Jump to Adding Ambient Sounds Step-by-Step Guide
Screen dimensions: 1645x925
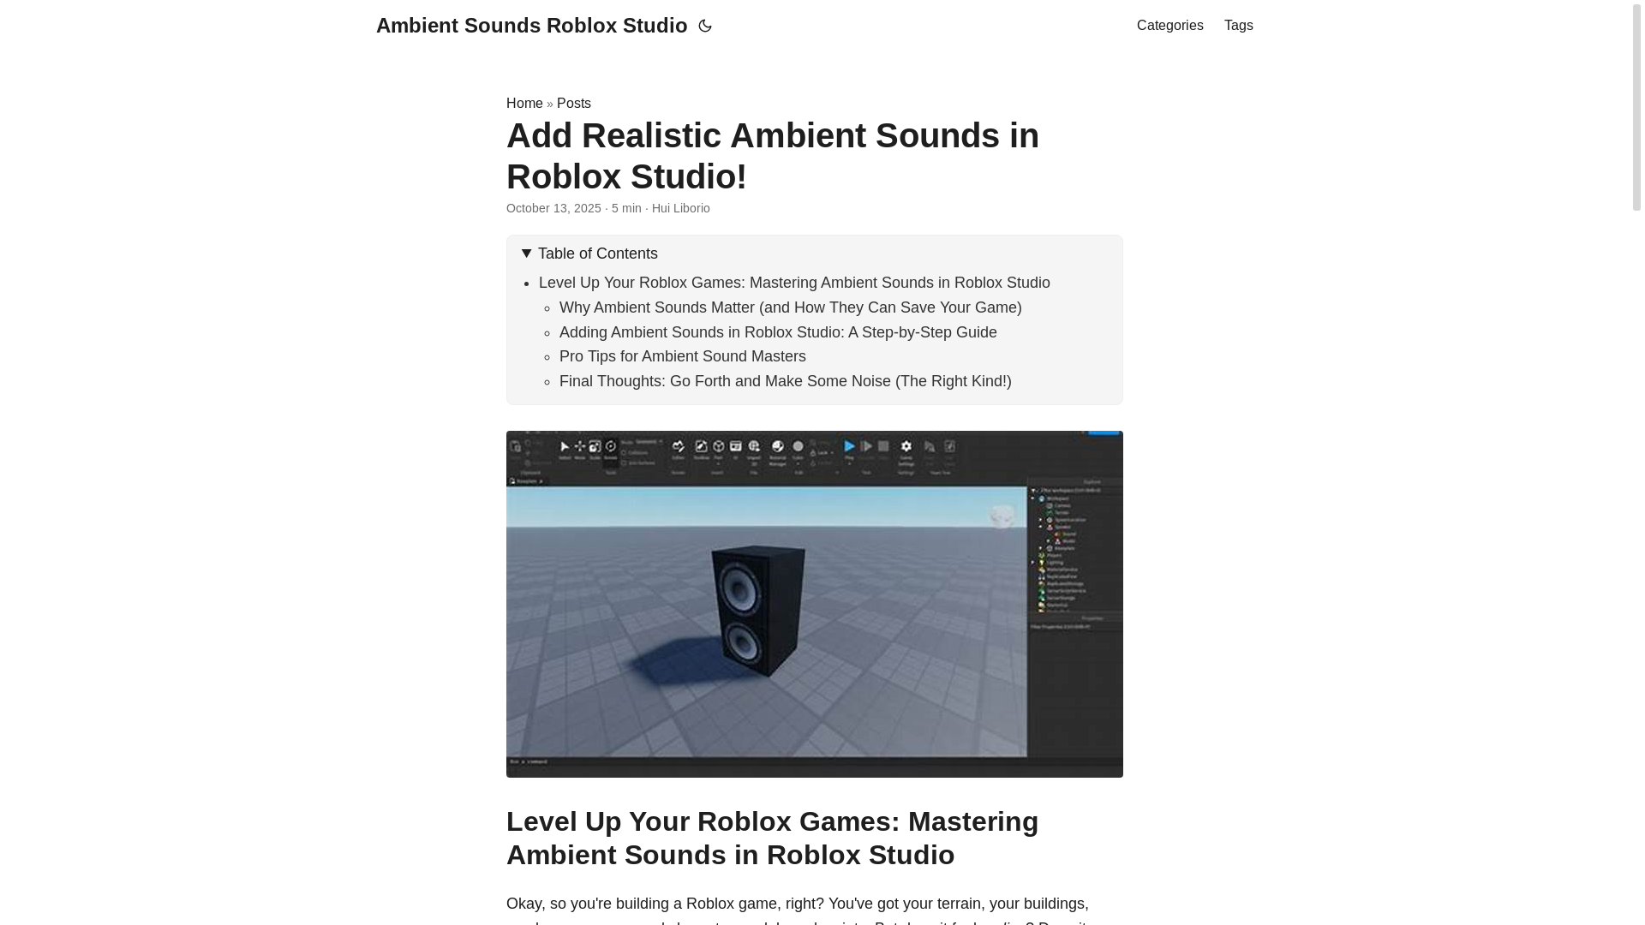coord(778,332)
